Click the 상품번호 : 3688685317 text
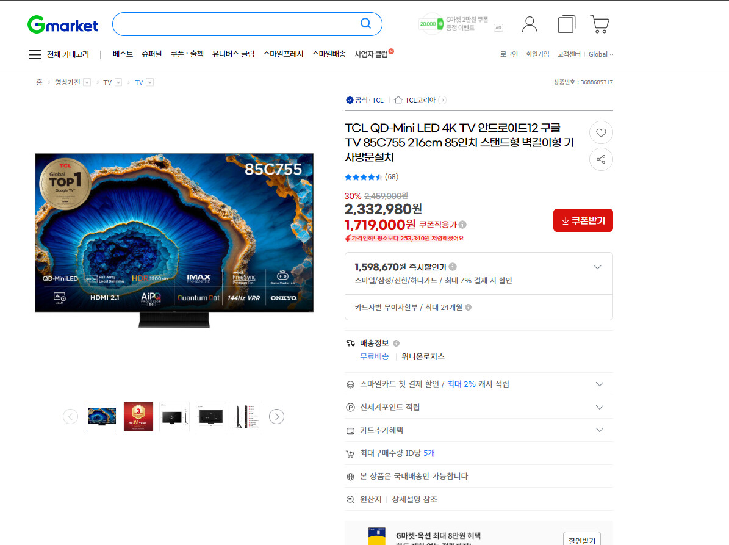729x545 pixels. [583, 82]
